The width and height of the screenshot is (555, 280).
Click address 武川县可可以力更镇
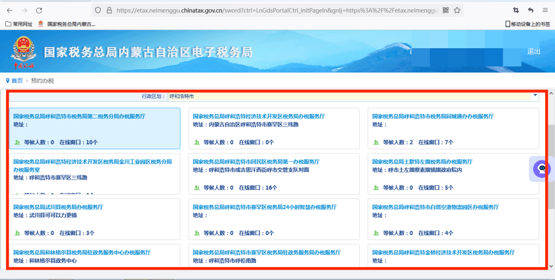click(x=53, y=215)
